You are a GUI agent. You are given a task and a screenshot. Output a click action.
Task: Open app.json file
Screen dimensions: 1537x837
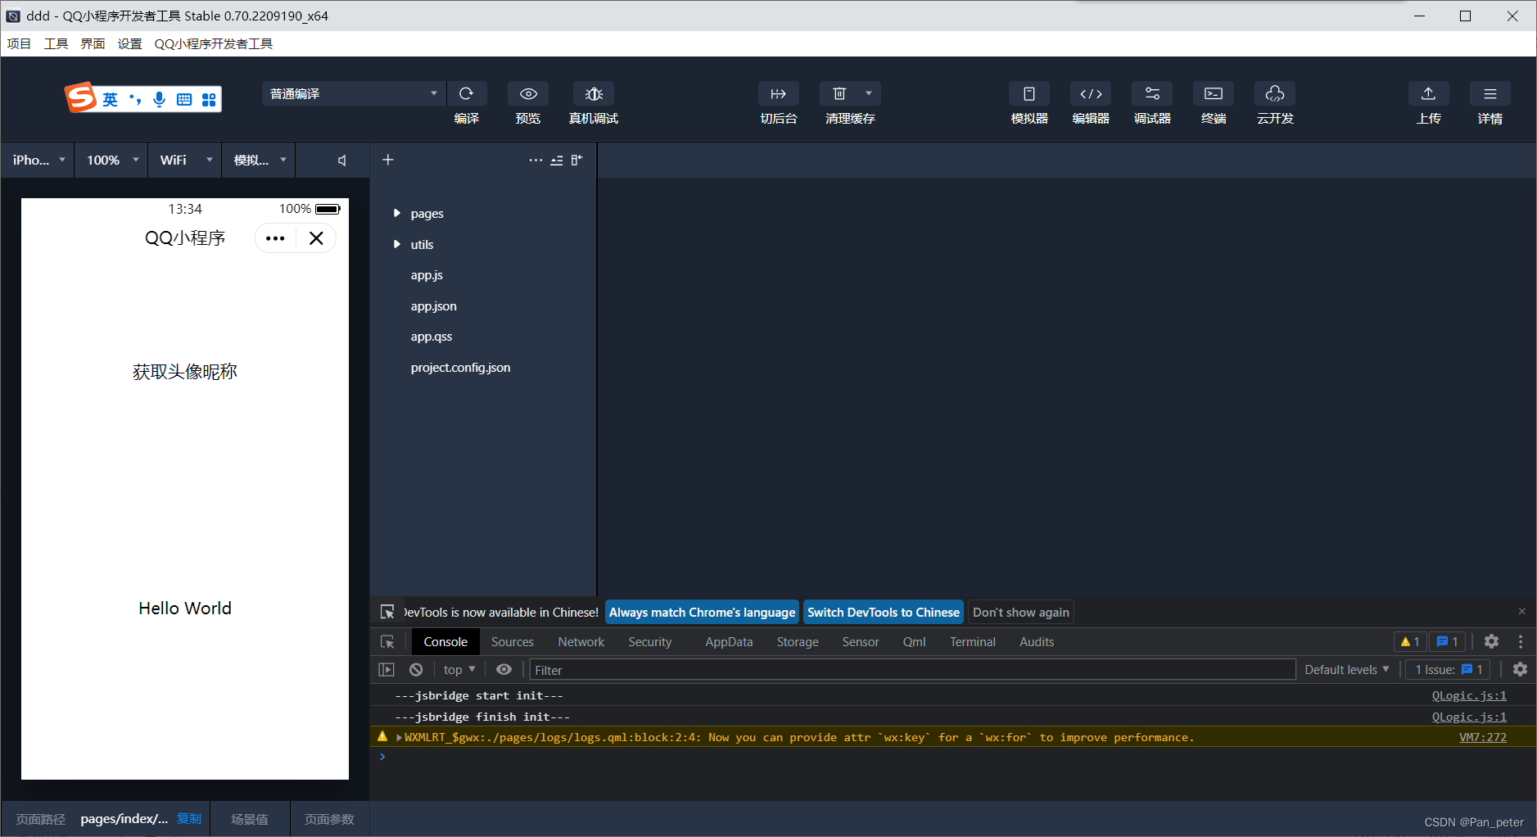(x=434, y=306)
